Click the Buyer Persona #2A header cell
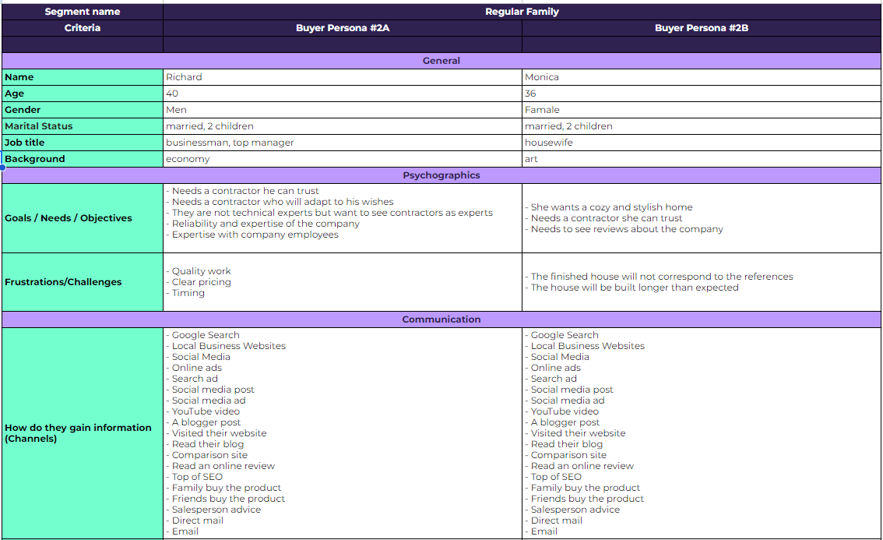The image size is (883, 540). [343, 28]
